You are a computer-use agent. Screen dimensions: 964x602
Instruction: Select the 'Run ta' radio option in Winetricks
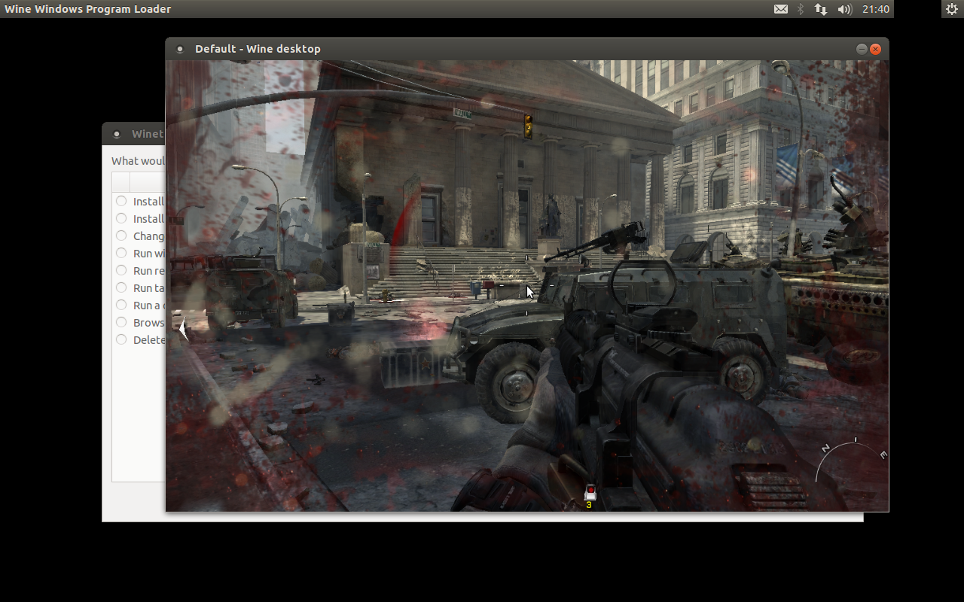tap(121, 287)
